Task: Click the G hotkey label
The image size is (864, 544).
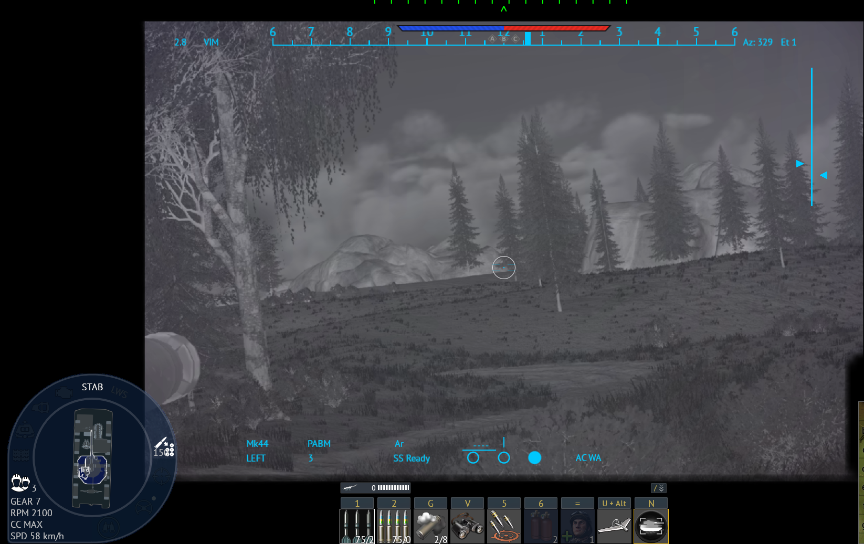Action: tap(430, 503)
